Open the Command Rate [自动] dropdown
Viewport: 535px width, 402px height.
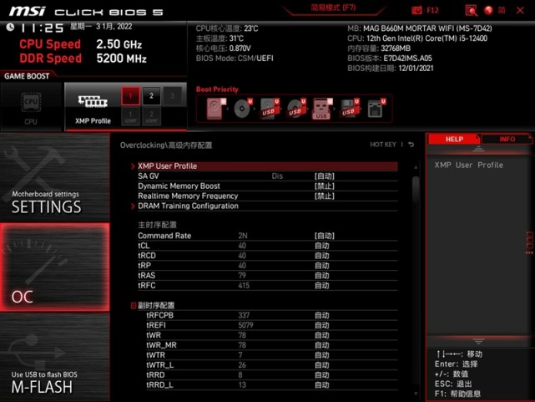tap(324, 236)
